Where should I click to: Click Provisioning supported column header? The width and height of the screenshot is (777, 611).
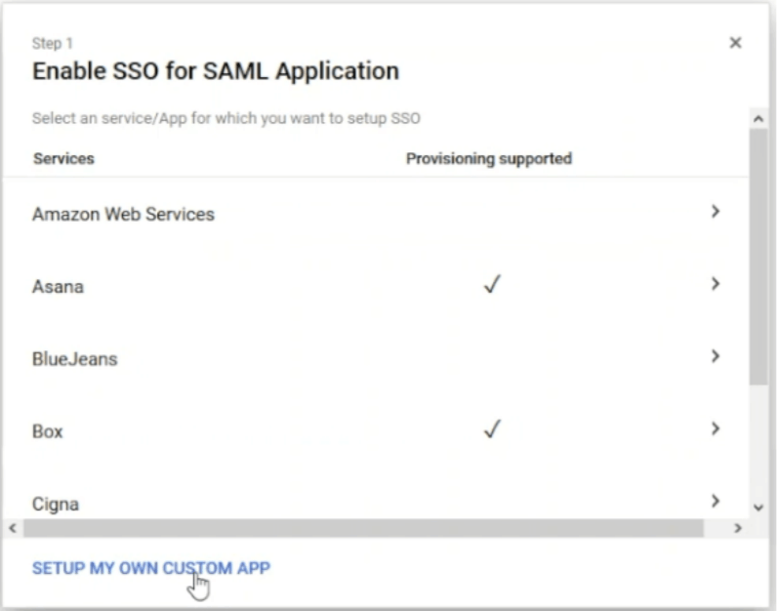489,158
